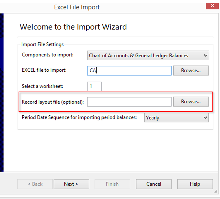220x199 pixels.
Task: Click the "EXCEL file to import:" label
Action: pyautogui.click(x=44, y=70)
